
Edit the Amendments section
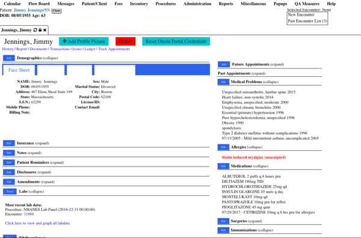[9, 182]
